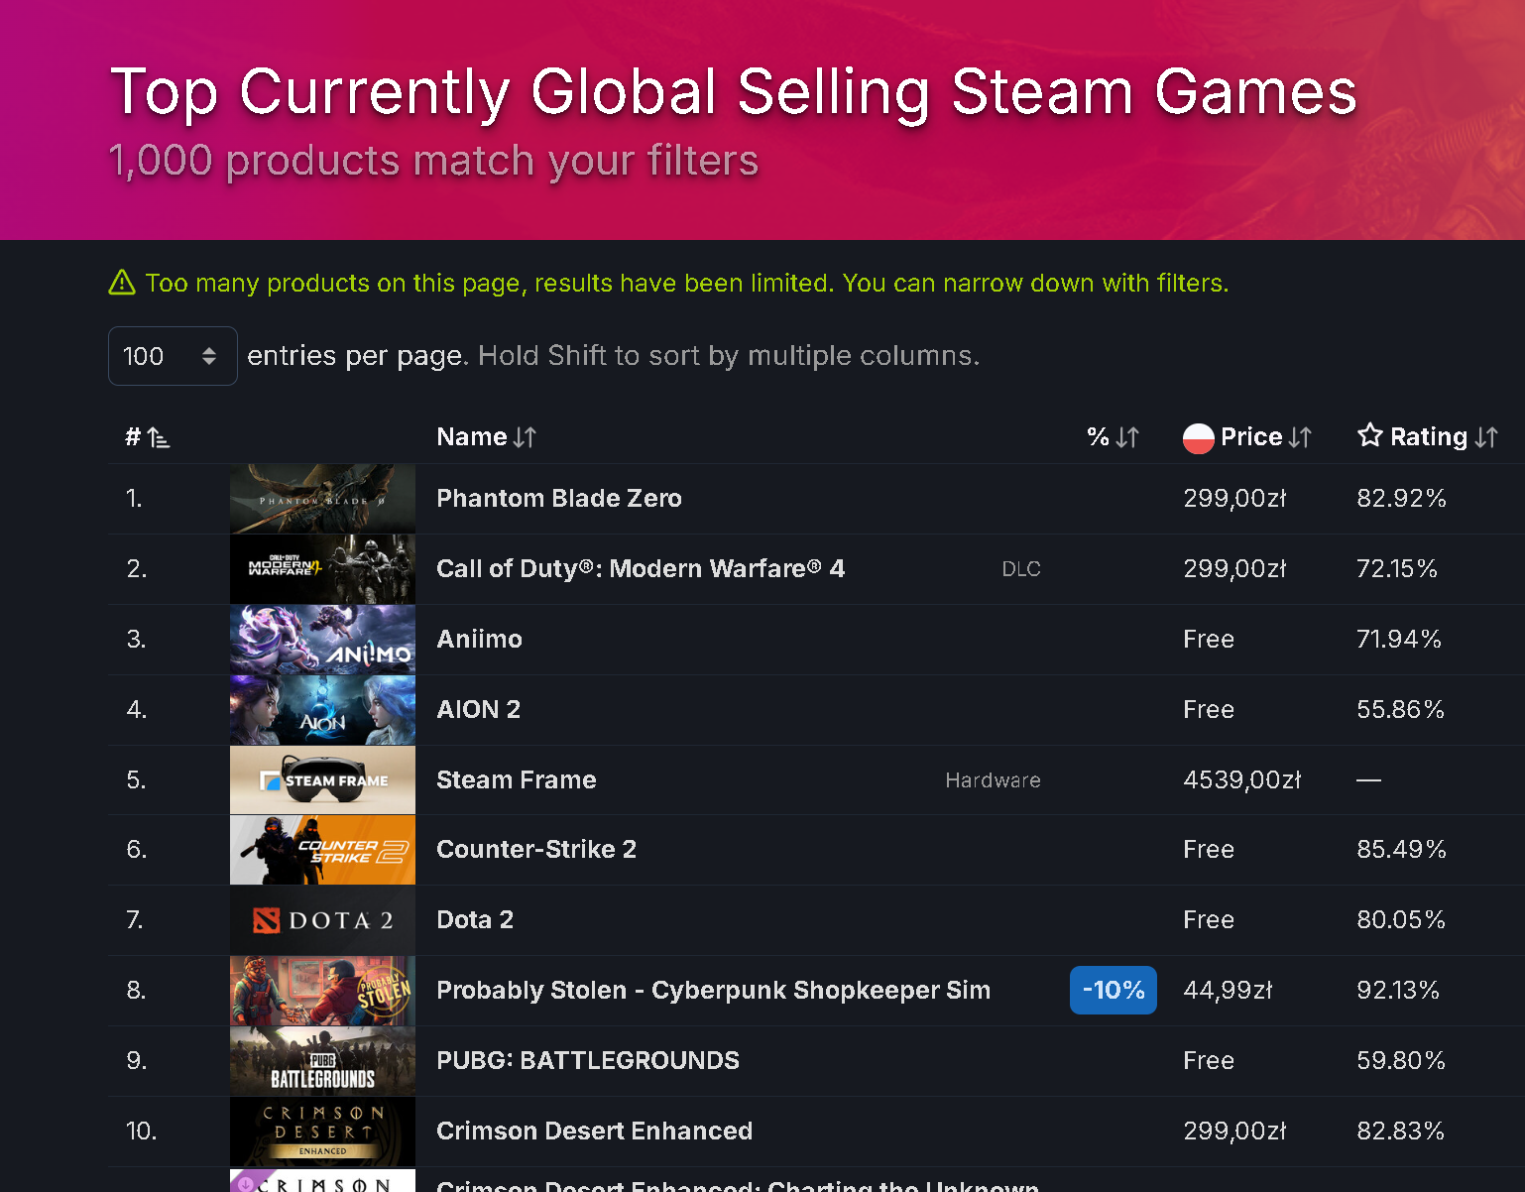
Task: Click the DLC tag on Call of Duty row
Action: [1021, 569]
